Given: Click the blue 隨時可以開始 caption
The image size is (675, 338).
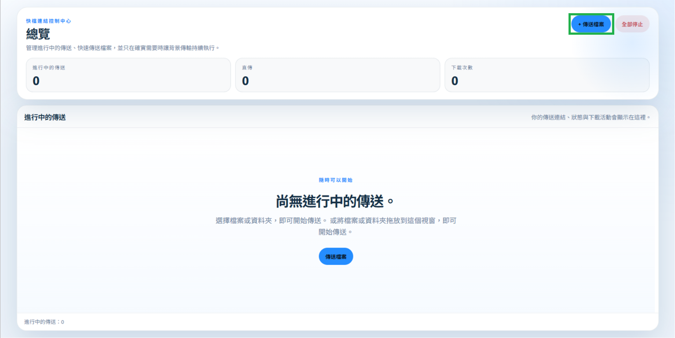Looking at the screenshot, I should pos(336,180).
